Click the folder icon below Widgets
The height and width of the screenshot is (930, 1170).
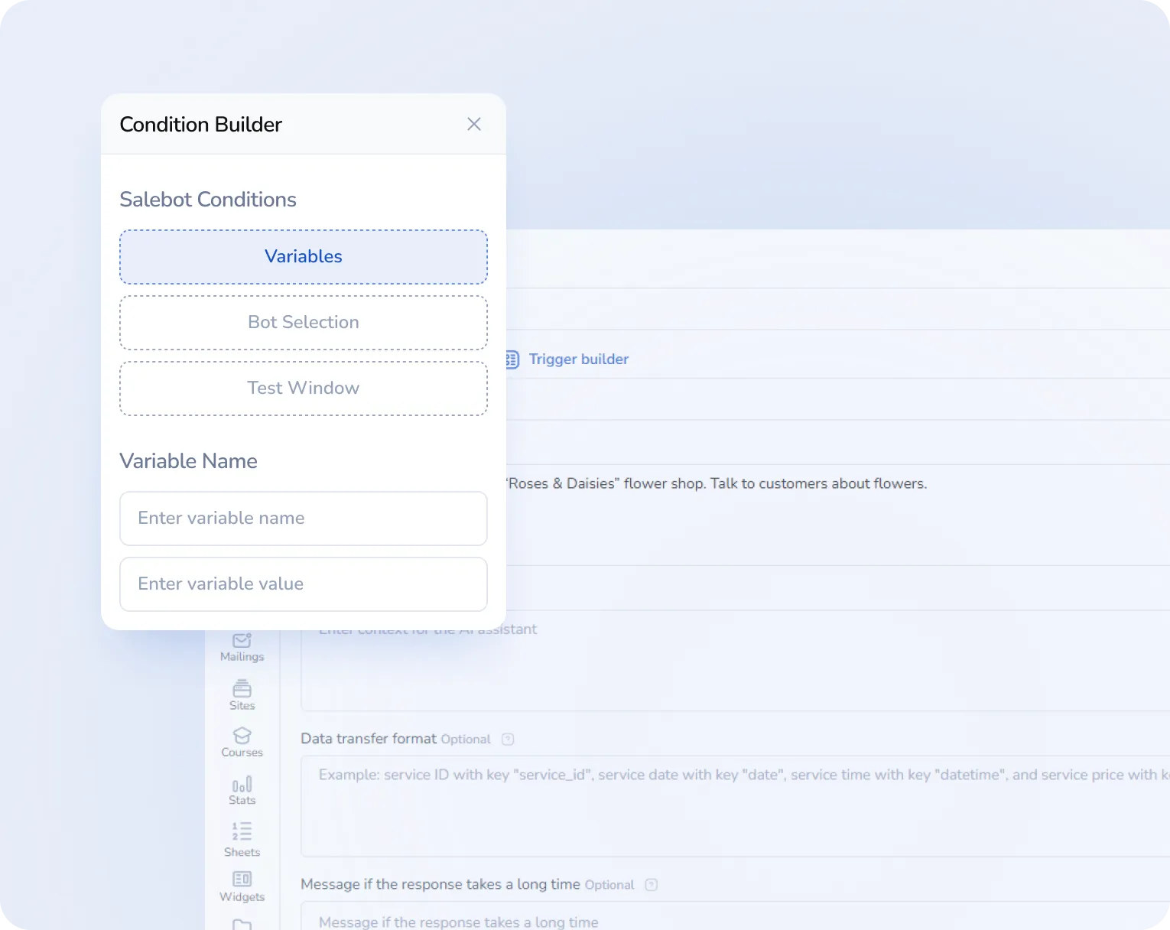pyautogui.click(x=242, y=924)
